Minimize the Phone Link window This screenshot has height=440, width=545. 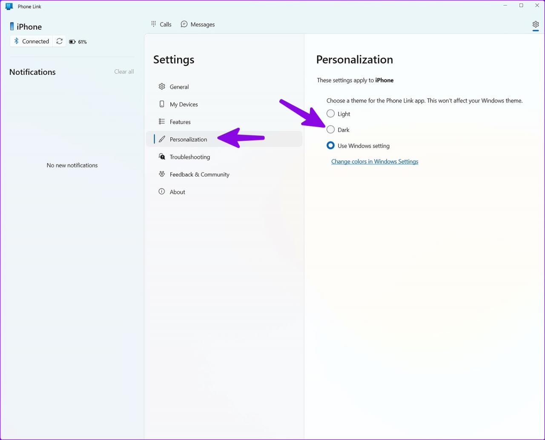coord(505,6)
